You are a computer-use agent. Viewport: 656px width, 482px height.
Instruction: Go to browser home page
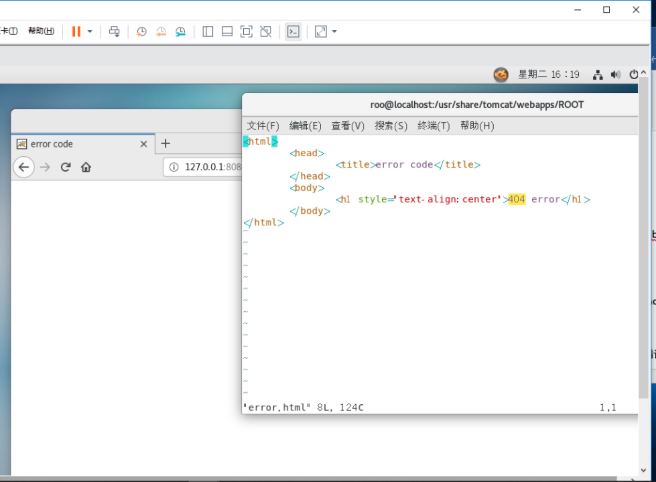click(86, 167)
